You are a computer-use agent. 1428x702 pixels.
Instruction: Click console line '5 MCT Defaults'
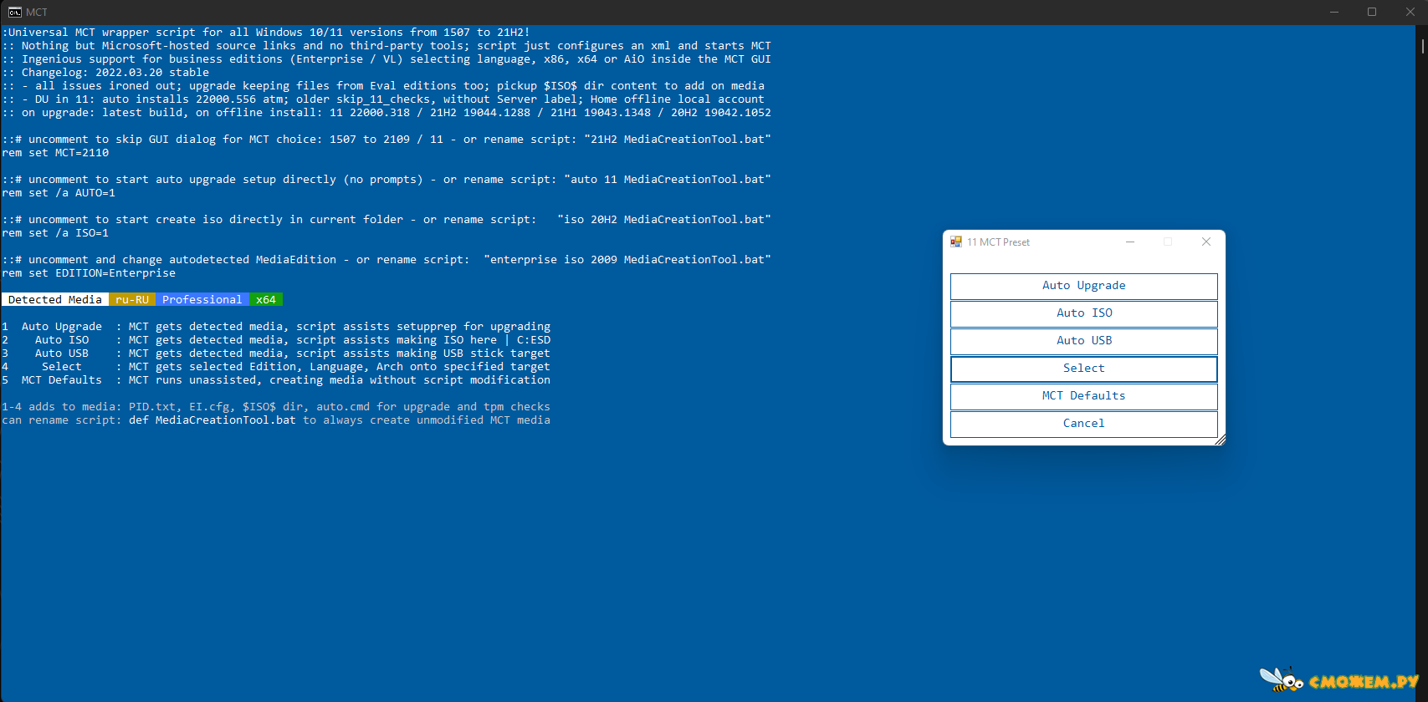[x=276, y=380]
